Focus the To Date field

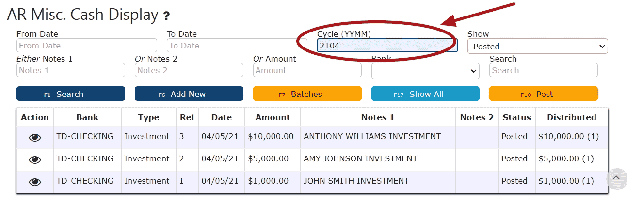coord(237,46)
